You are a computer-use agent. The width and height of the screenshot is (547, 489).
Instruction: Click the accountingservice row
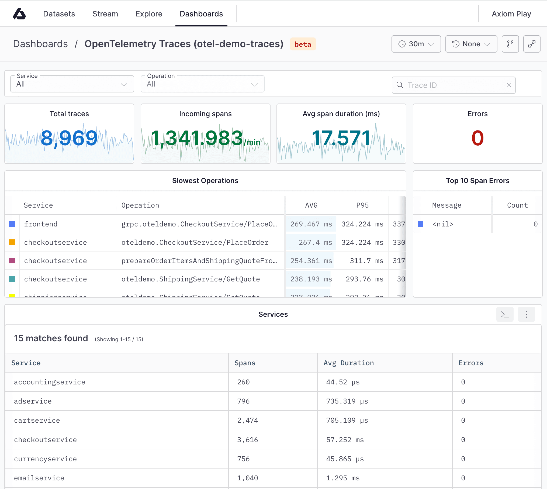point(273,382)
